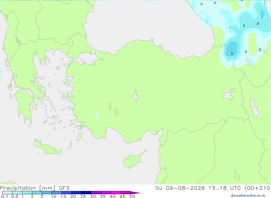Click the 1–2 mm legend color swatch

tap(27, 193)
